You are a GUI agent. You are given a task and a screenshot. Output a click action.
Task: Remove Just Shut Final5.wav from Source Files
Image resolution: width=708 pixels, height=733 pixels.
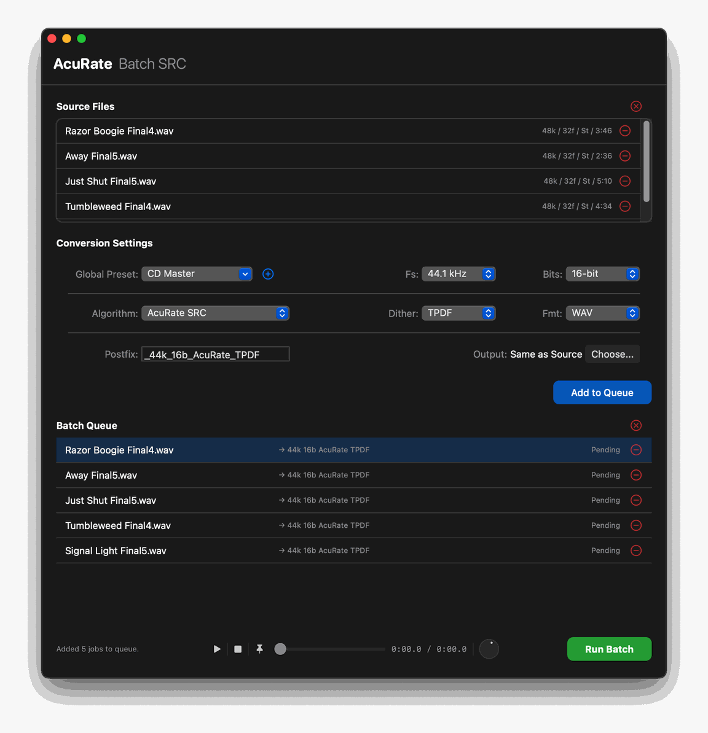coord(625,181)
